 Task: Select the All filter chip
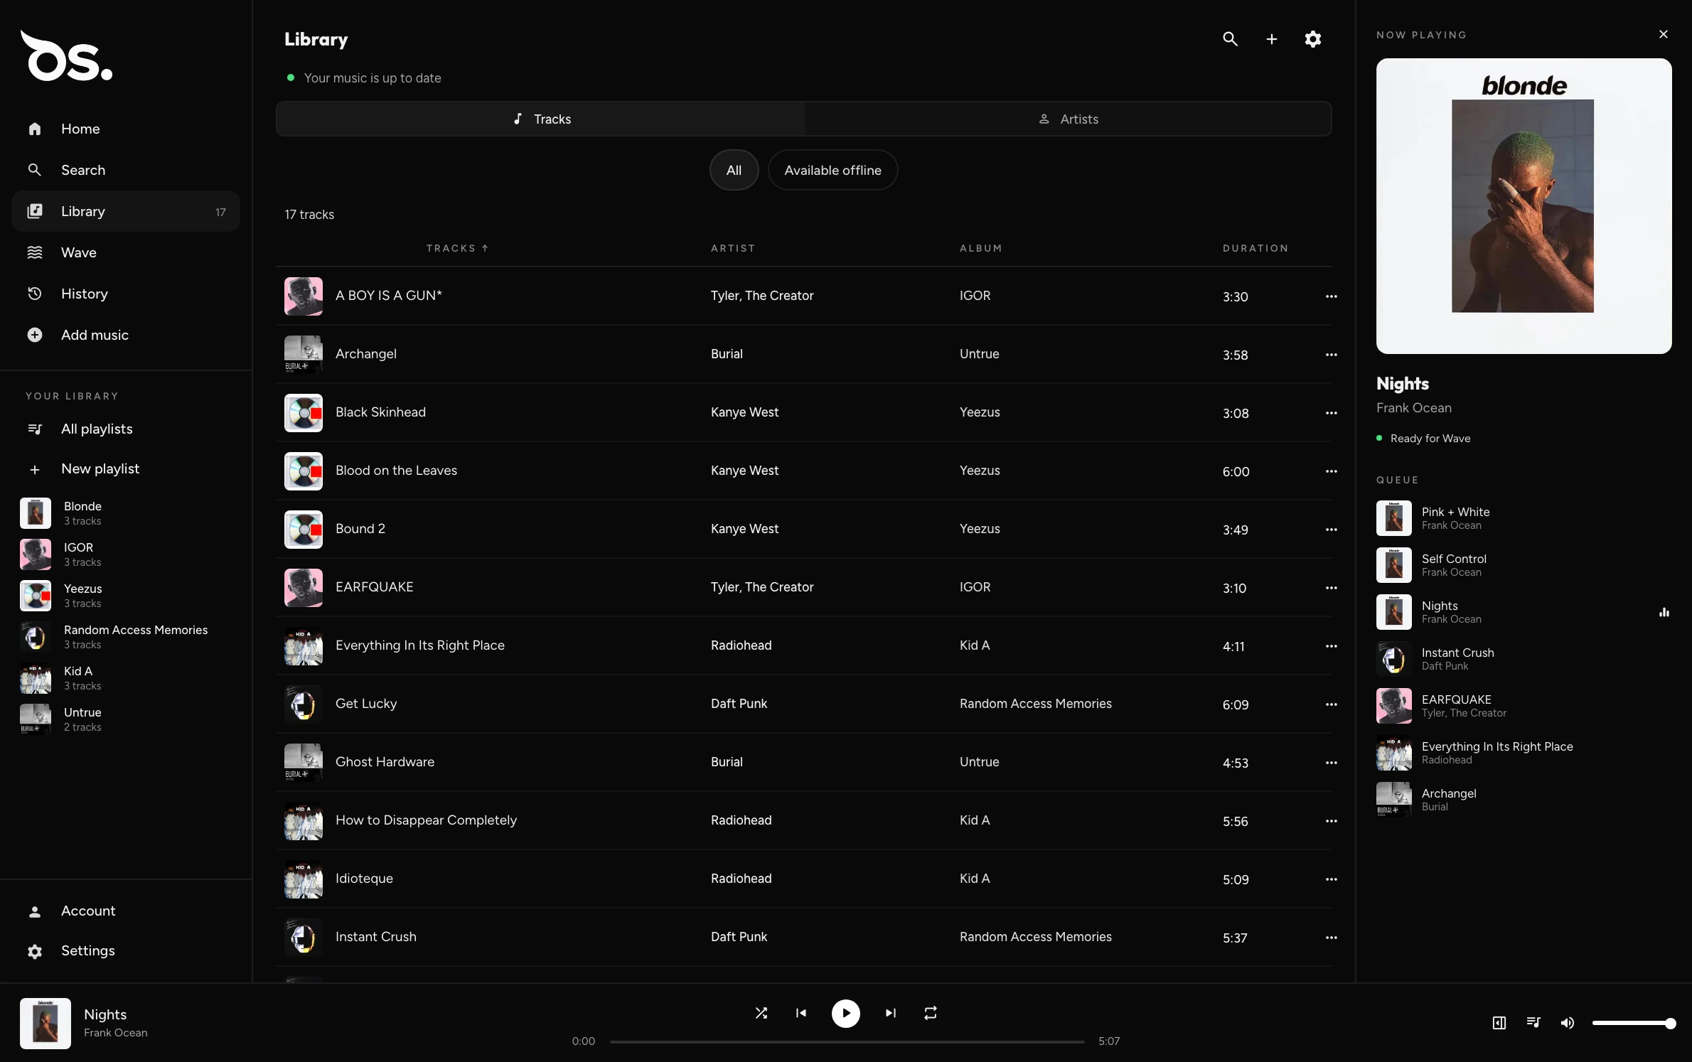click(734, 170)
